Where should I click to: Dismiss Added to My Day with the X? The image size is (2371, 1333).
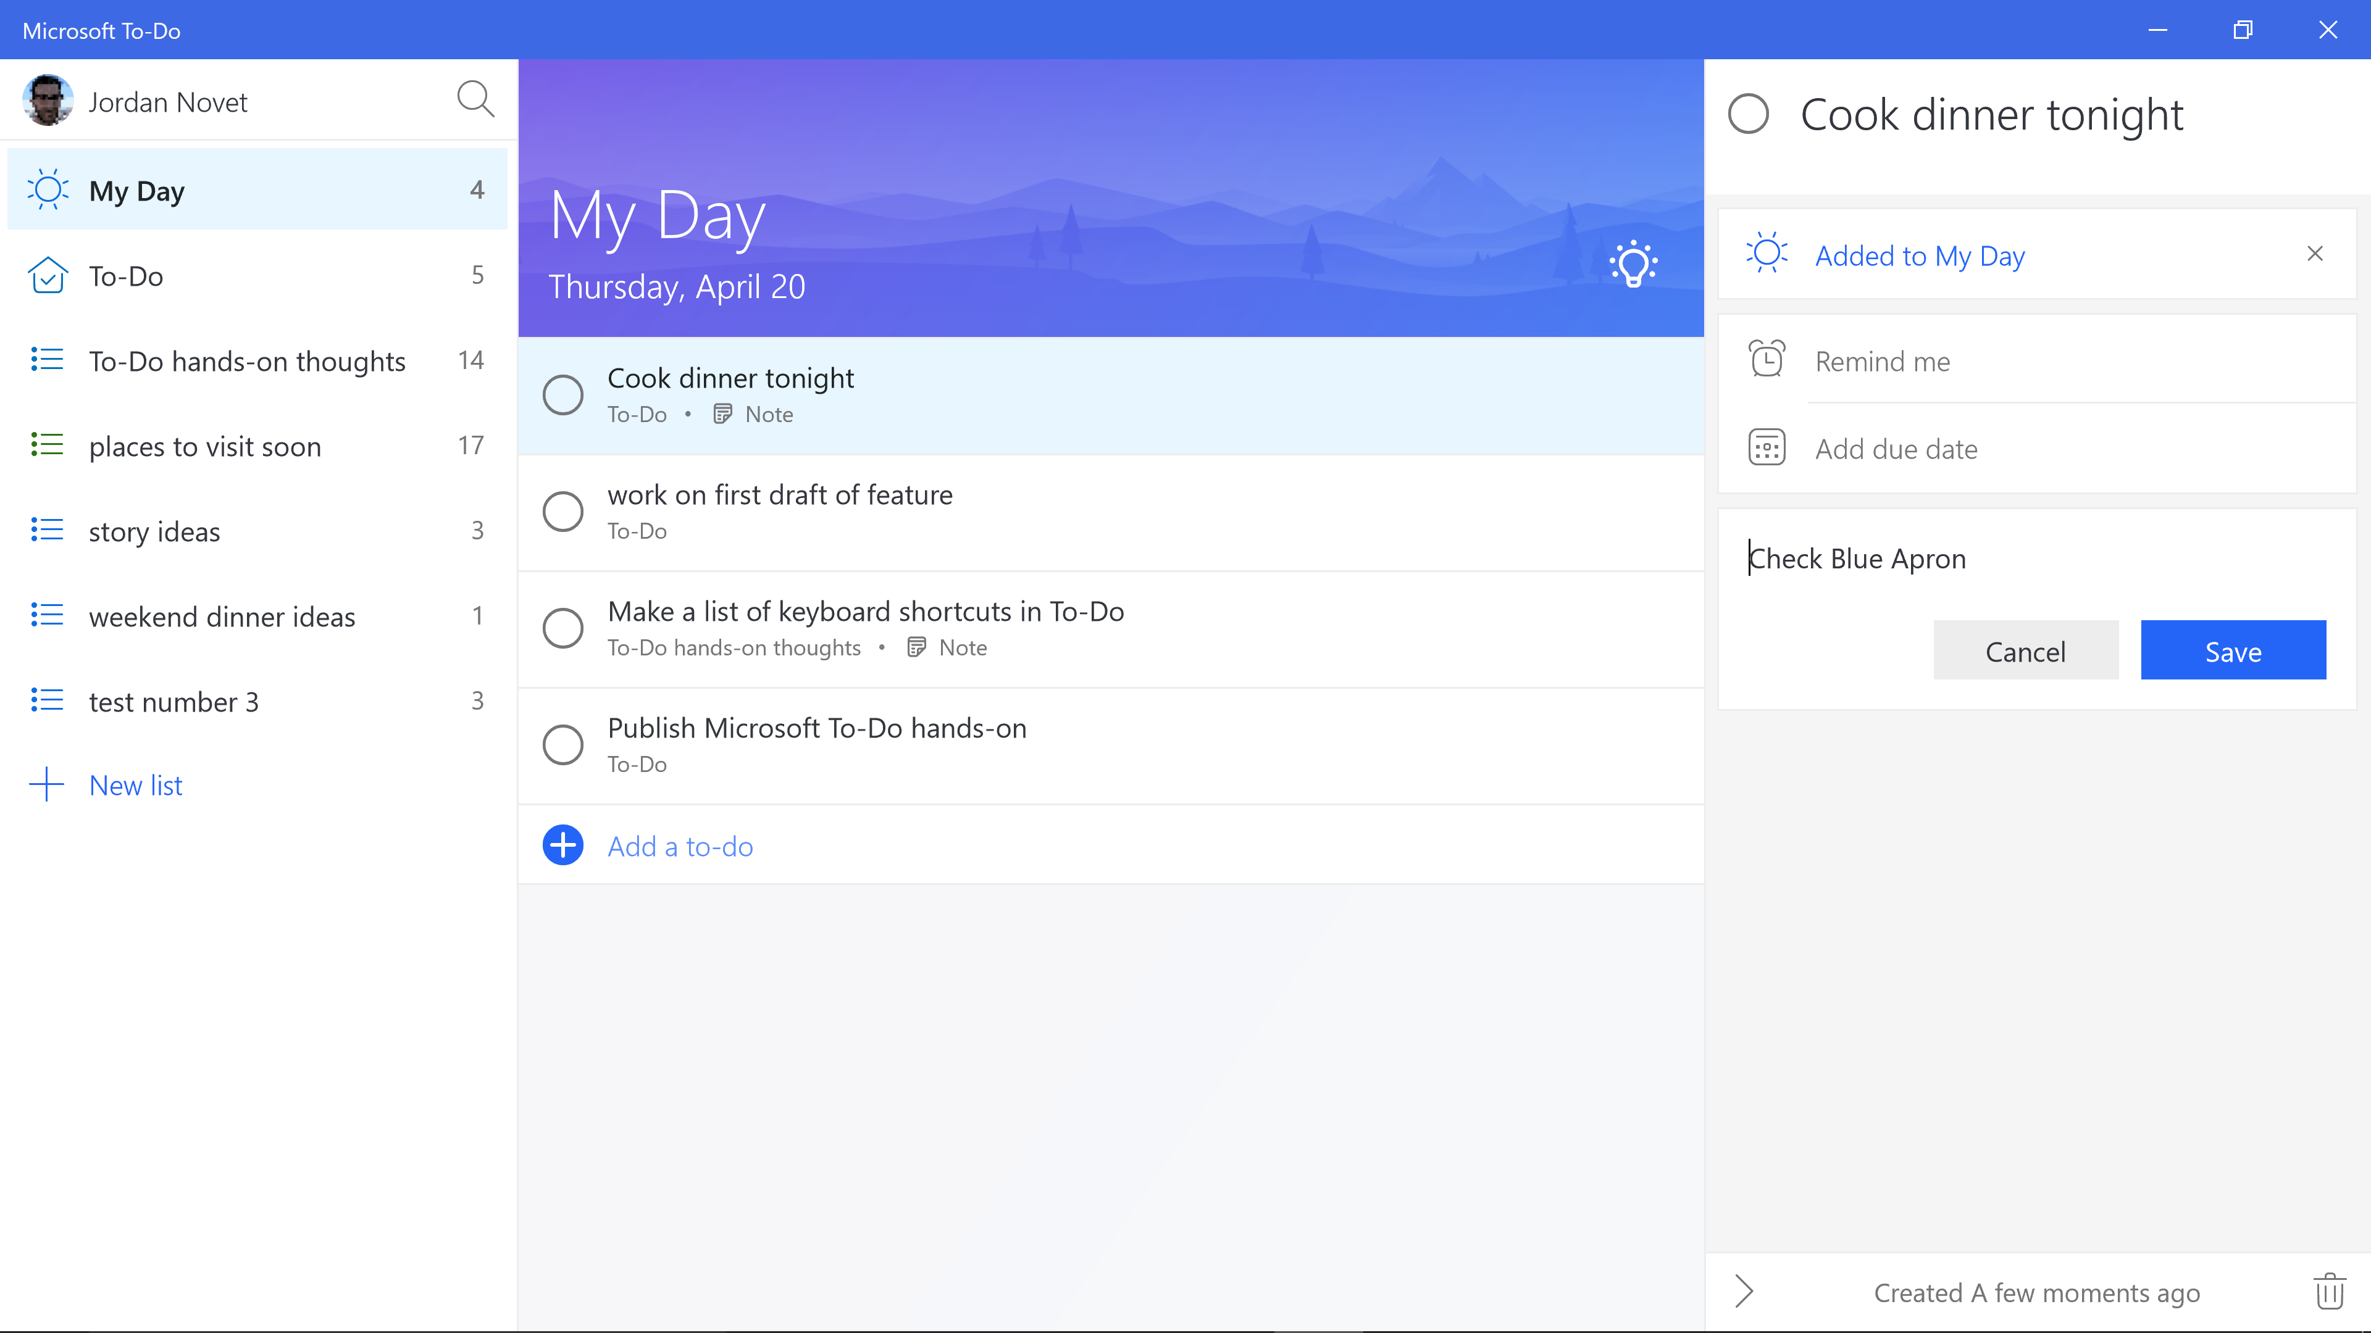pos(2316,253)
